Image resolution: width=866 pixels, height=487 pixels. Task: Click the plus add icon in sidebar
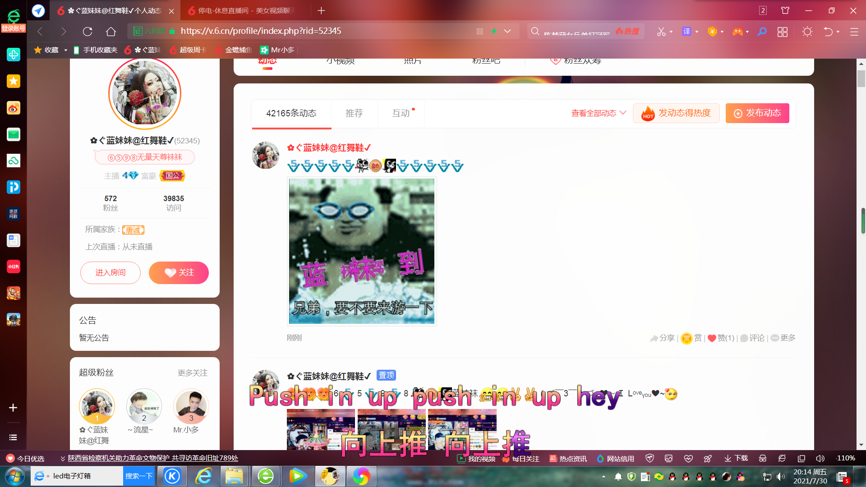click(13, 408)
